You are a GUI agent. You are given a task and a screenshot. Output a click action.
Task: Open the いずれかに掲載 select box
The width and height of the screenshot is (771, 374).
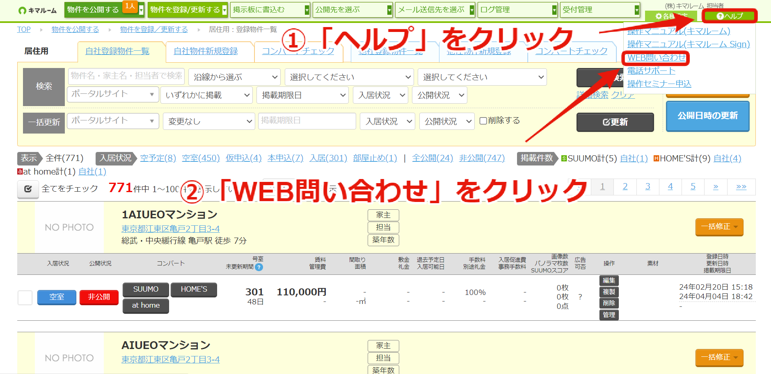207,95
